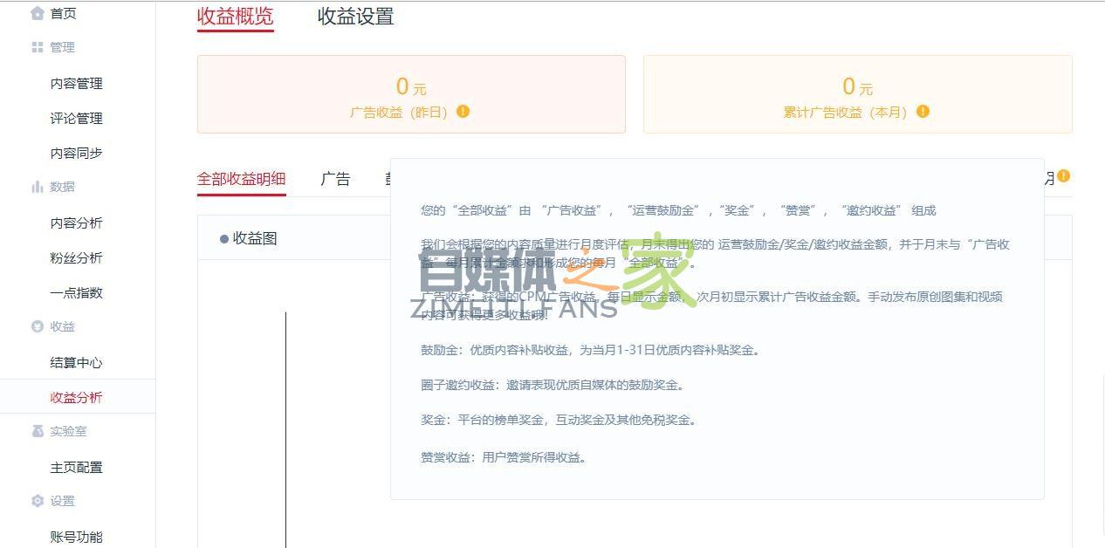Select the 收益概览 tab
This screenshot has width=1105, height=548.
tap(235, 17)
